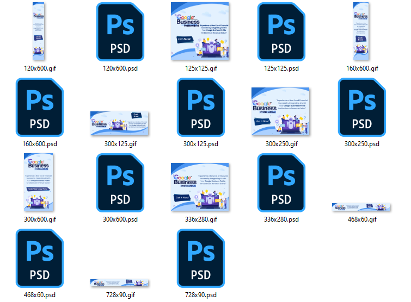Click the file name 300x250.gif
The image size is (411, 302).
(x=282, y=144)
